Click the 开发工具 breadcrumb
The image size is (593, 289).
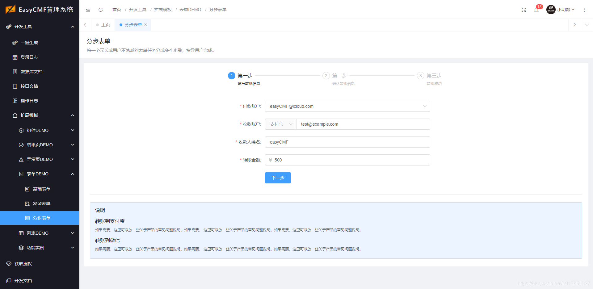138,10
